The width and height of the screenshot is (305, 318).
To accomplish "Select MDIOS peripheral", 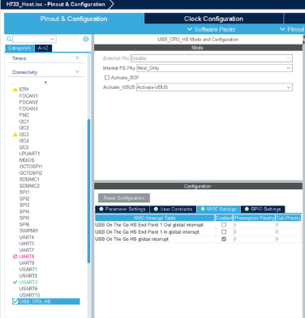I will 27,160.
